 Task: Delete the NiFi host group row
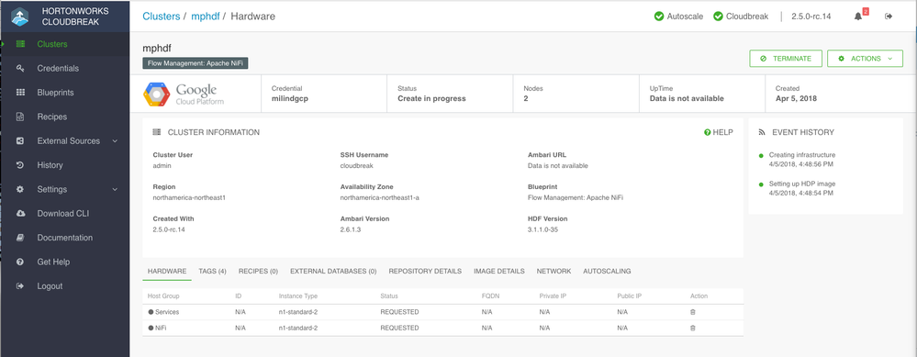point(693,328)
